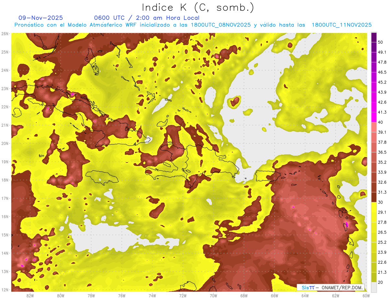Image resolution: width=389 pixels, height=300 pixels.
Task: Click the colorbar value '49.1'
Action: [382, 52]
